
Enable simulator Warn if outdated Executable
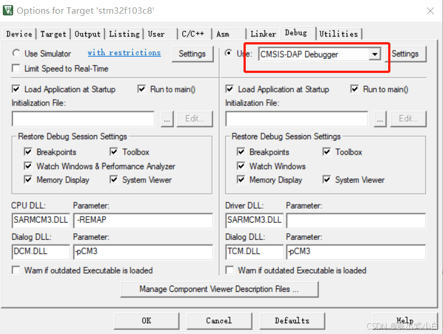click(x=16, y=270)
